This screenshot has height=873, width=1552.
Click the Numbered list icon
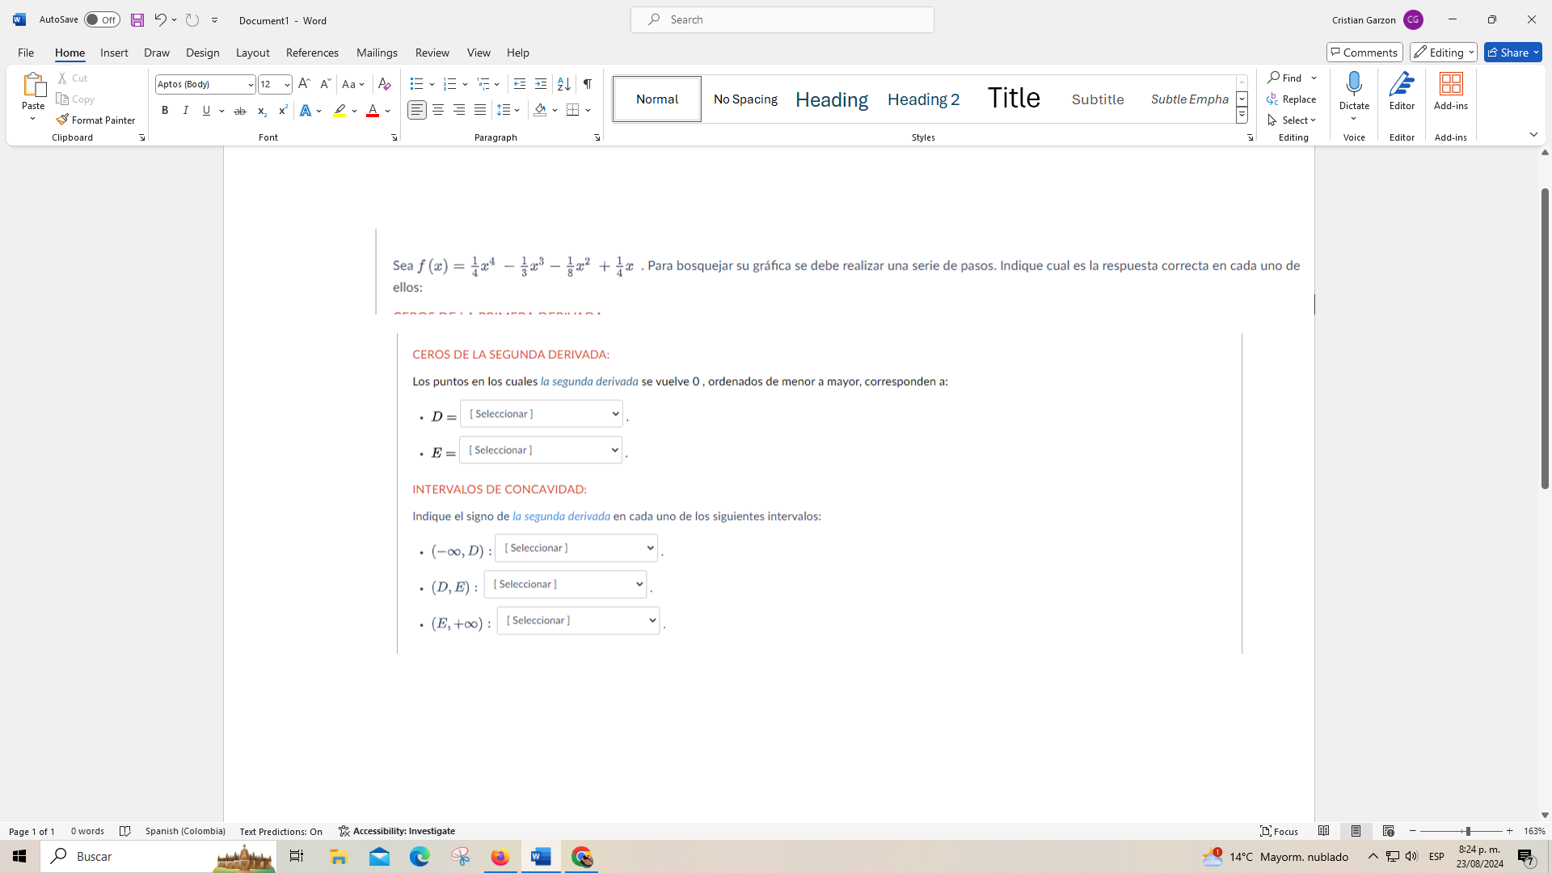(x=449, y=84)
